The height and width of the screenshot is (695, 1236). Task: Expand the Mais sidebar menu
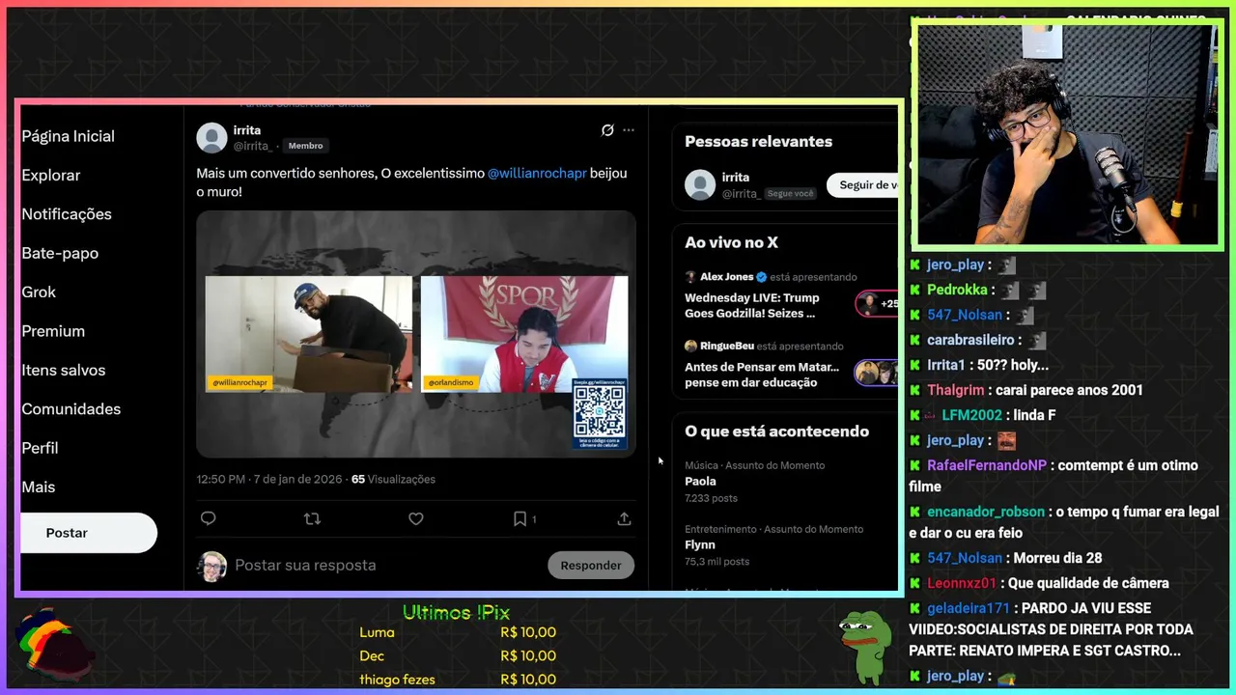coord(39,487)
